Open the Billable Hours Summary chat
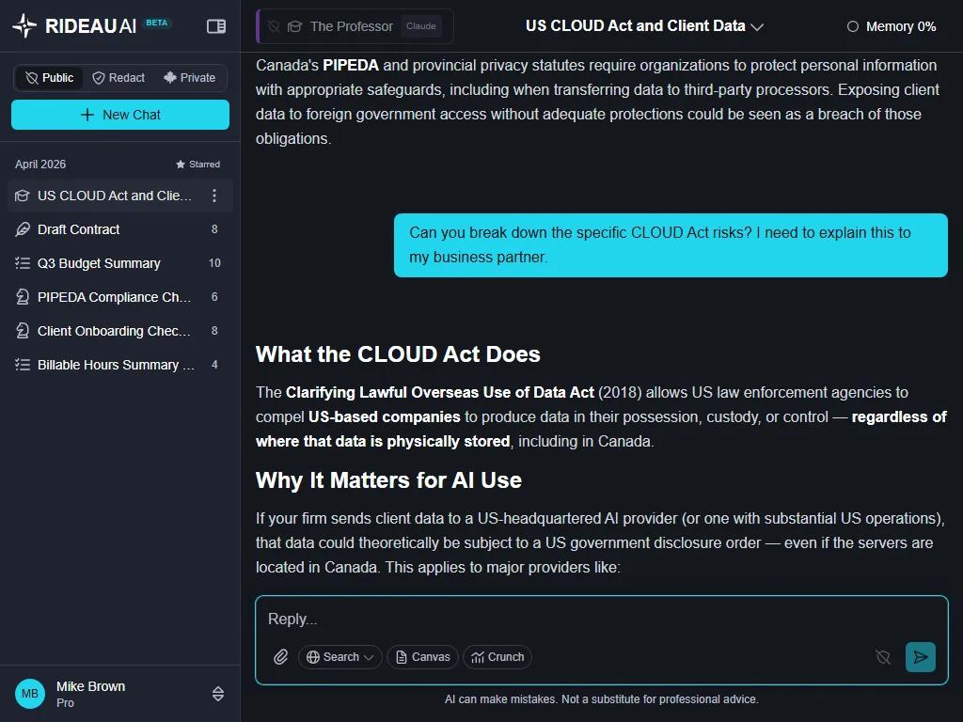Image resolution: width=963 pixels, height=722 pixels. click(x=120, y=365)
